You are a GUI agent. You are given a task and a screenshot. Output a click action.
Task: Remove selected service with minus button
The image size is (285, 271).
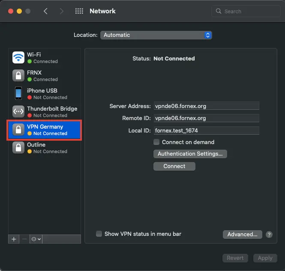(x=24, y=239)
